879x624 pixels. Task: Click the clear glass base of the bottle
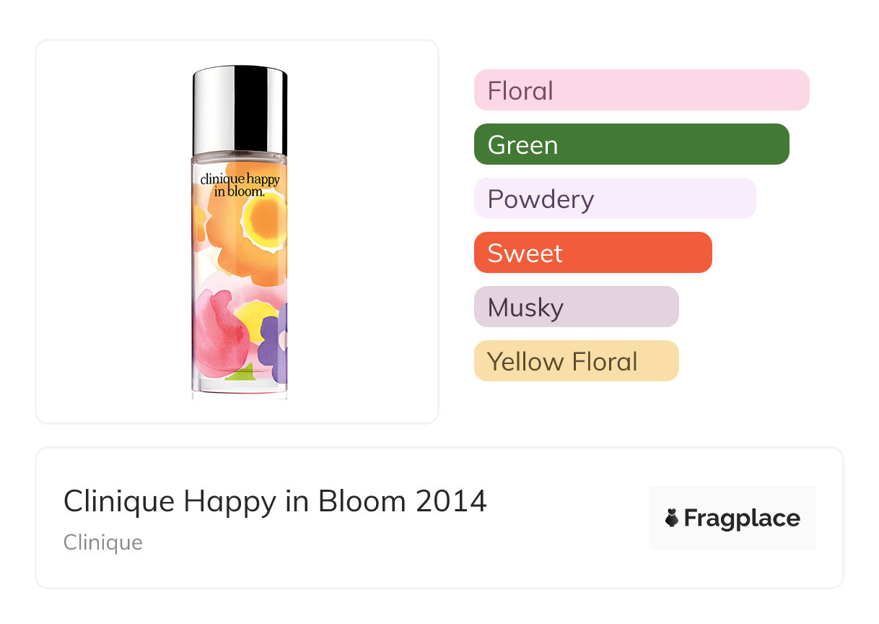pyautogui.click(x=240, y=388)
